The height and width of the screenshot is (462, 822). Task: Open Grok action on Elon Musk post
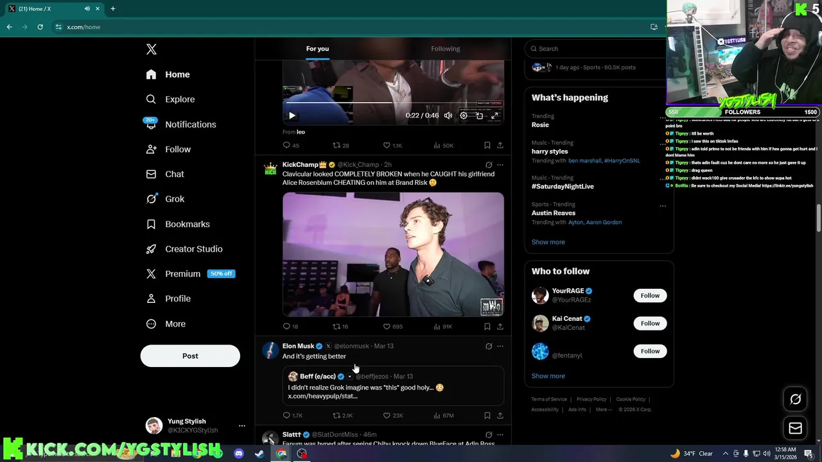(489, 346)
